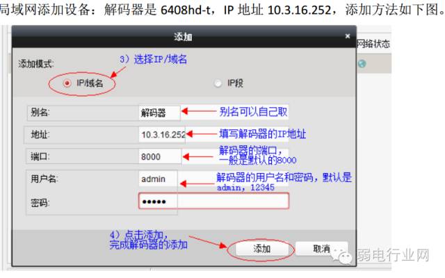The image size is (445, 278).
Task: Click the 添加模式 label
Action: [x=36, y=64]
